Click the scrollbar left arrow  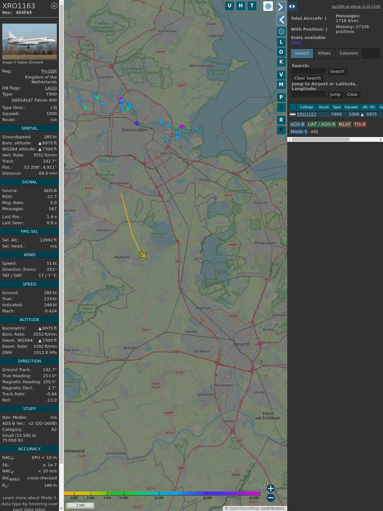click(289, 139)
